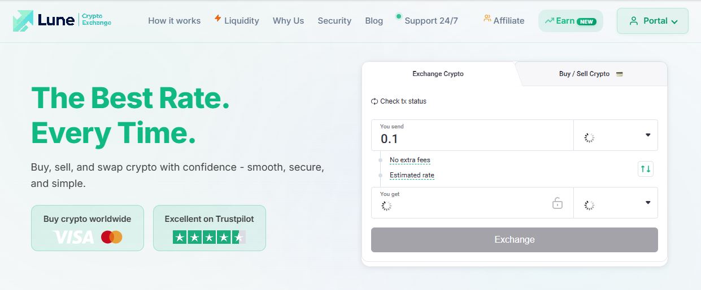The height and width of the screenshot is (290, 701).
Task: Click the trending arrow icon in Earn
Action: coord(549,21)
